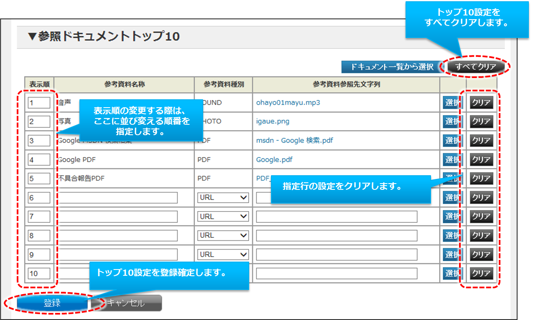Open the URL type dropdown in row 8
Viewport: 541px width, 320px height.
pyautogui.click(x=223, y=235)
